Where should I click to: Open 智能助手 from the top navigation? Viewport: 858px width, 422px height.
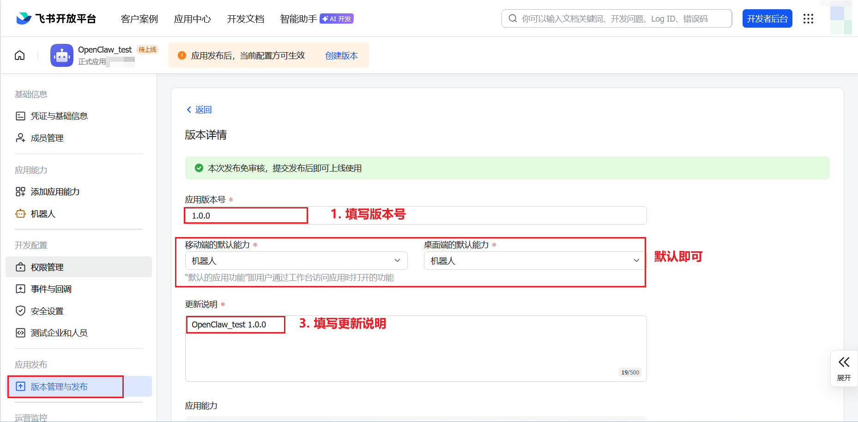298,19
